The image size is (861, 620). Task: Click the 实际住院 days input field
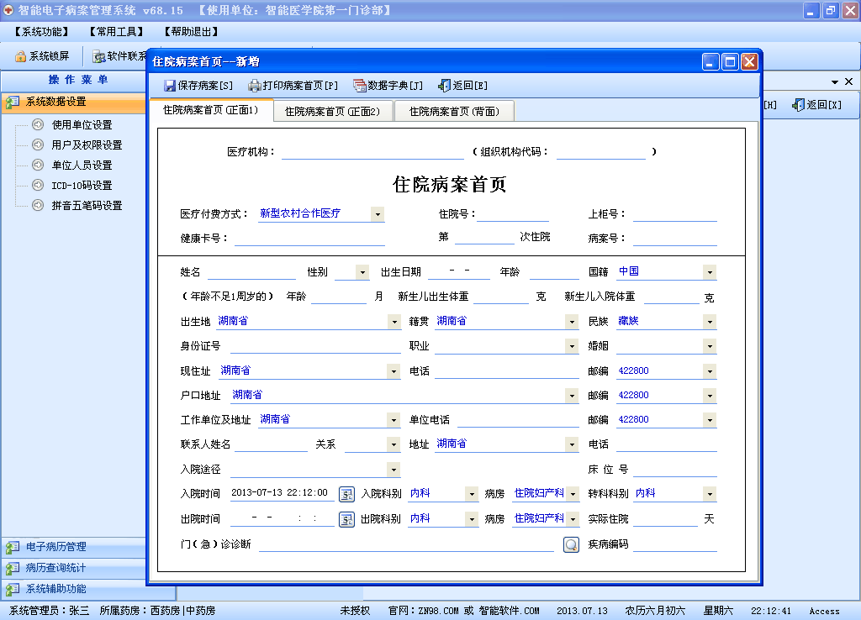coord(665,519)
